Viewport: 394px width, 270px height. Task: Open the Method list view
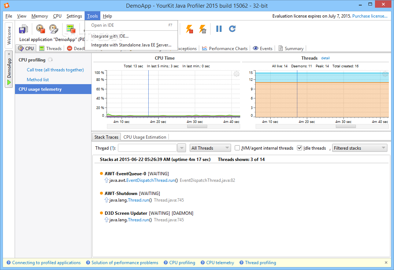coord(38,80)
